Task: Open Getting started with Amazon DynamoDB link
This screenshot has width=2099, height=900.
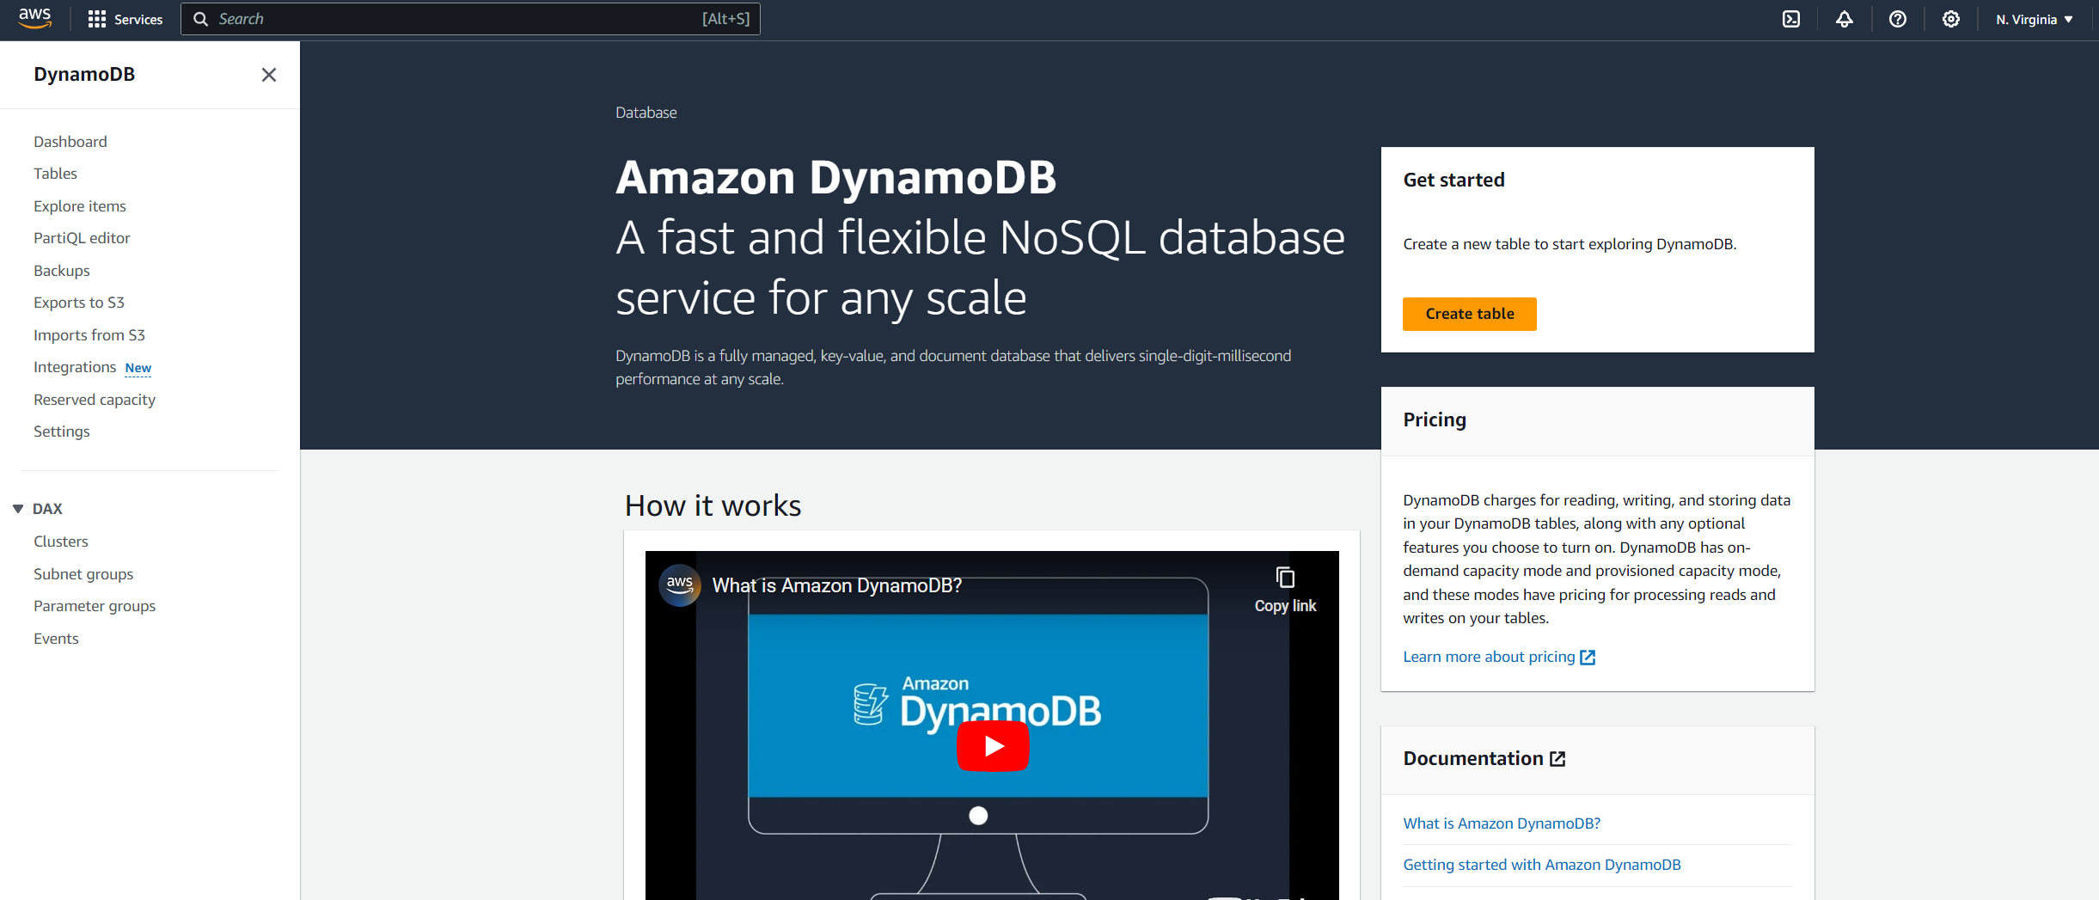Action: pos(1542,865)
